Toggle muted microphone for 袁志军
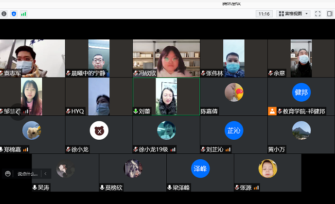The height and width of the screenshot is (204, 335). pyautogui.click(x=1, y=73)
